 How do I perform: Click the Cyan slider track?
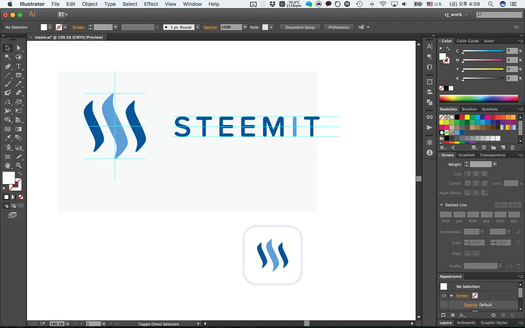(x=483, y=51)
